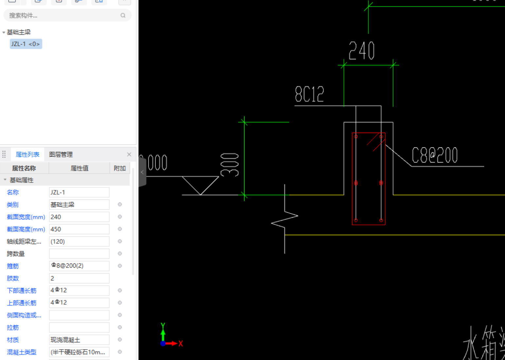Screen dimensions: 505x360
Task: Click the empty 侧面构造 value field
Action: pos(79,315)
